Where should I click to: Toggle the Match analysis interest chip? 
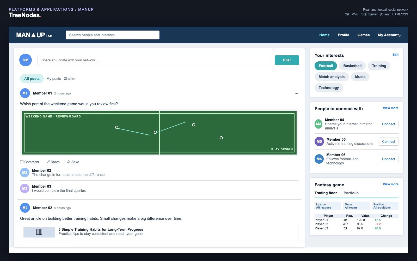332,77
